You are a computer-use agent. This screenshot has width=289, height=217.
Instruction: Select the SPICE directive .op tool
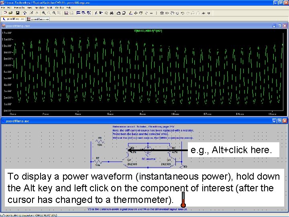coord(209,13)
